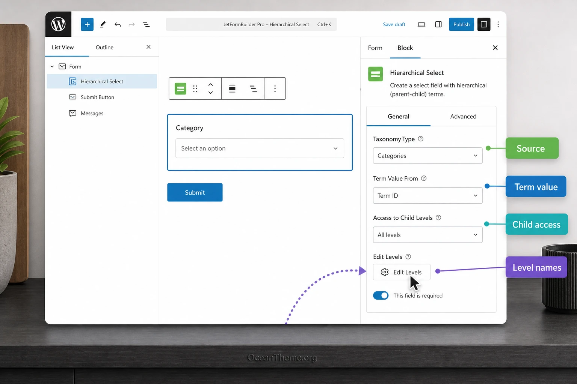Toggle the This field is required switch
The height and width of the screenshot is (384, 577).
click(x=381, y=295)
